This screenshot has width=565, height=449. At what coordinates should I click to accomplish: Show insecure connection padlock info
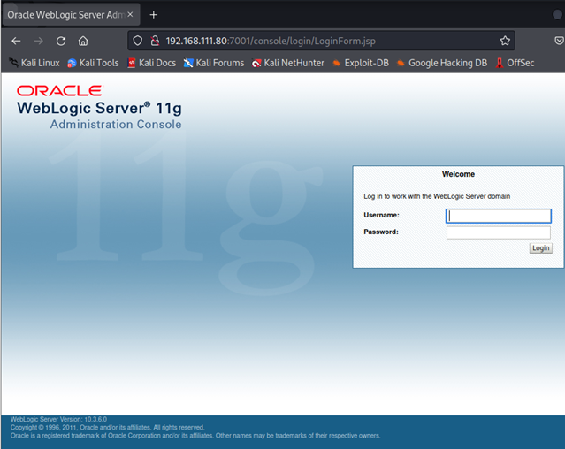point(155,41)
